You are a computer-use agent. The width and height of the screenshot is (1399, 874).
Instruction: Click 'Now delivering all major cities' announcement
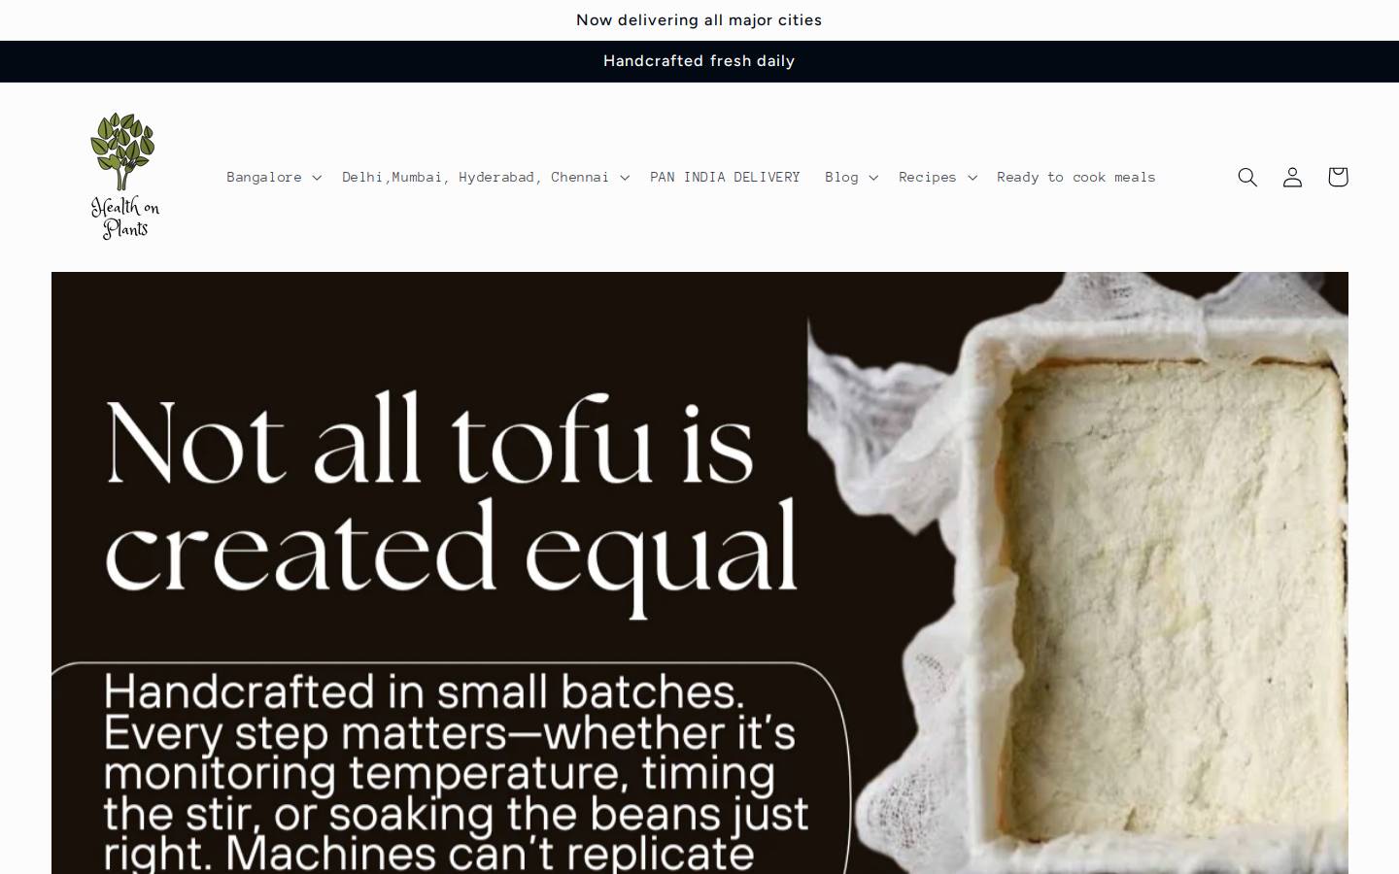[x=699, y=20]
